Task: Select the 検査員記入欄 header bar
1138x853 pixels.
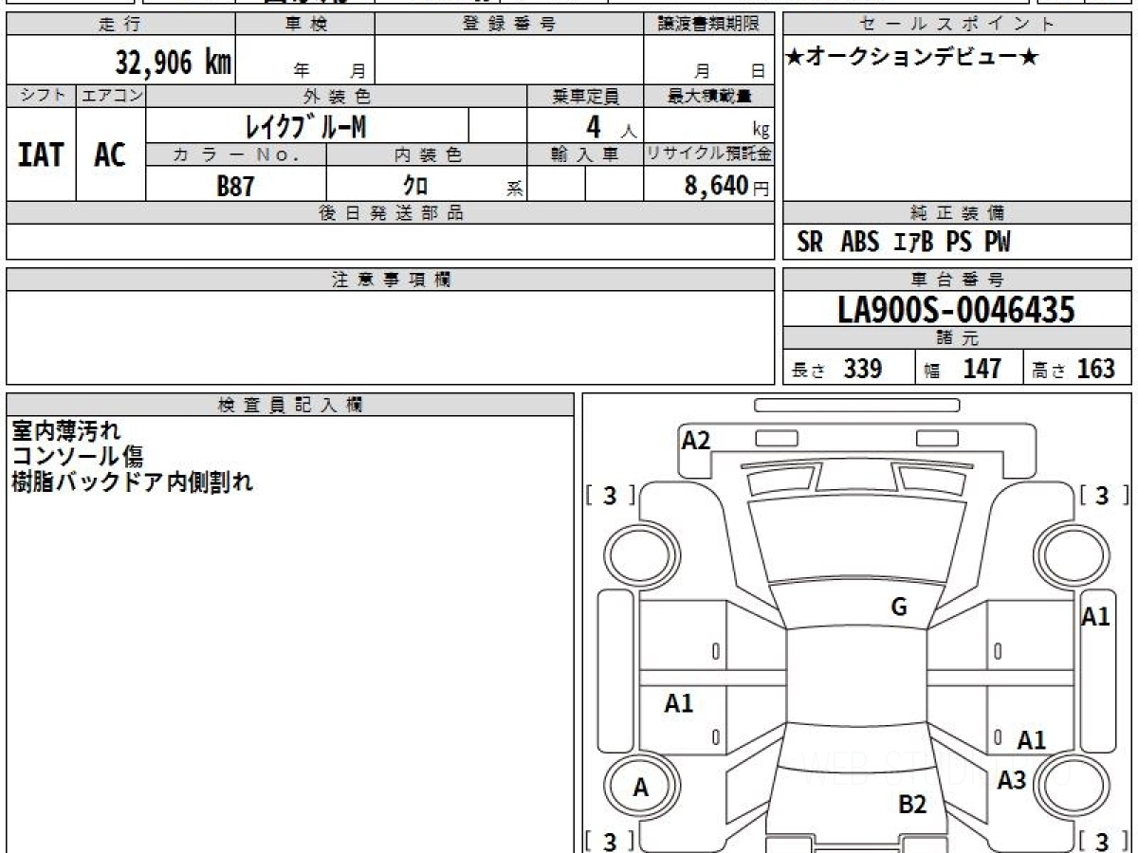Action: [x=290, y=405]
